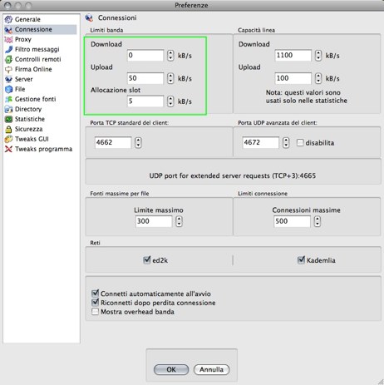The image size is (384, 385).
Task: Select the Proxy icon in sidebar
Action: point(8,39)
